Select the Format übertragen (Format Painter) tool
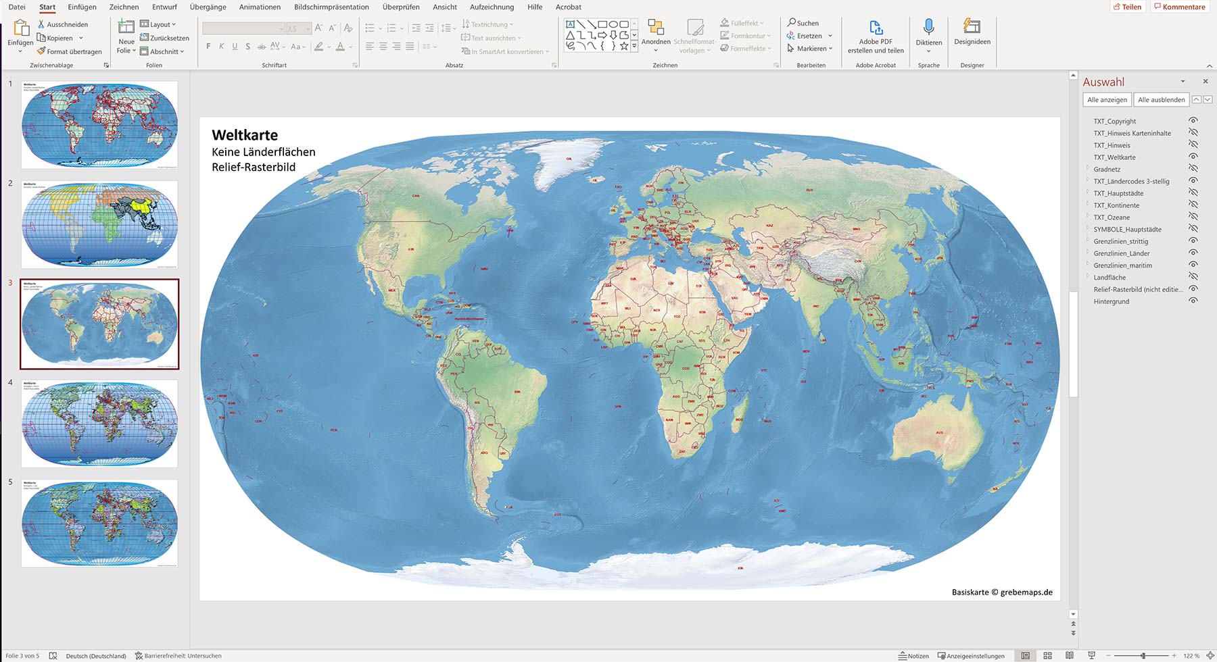The image size is (1217, 662). (x=68, y=51)
